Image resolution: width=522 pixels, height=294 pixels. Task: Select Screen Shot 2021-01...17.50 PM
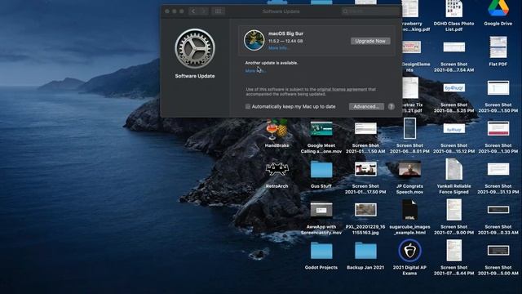[365, 170]
